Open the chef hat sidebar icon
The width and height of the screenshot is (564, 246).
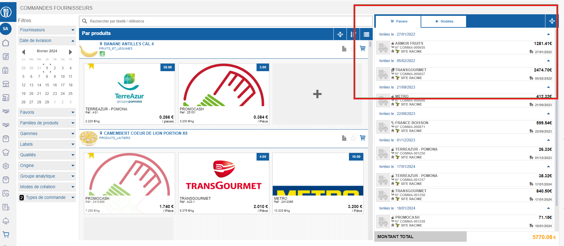(6, 152)
